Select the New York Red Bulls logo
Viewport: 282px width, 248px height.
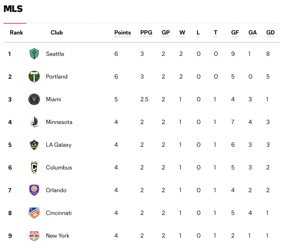[34, 236]
